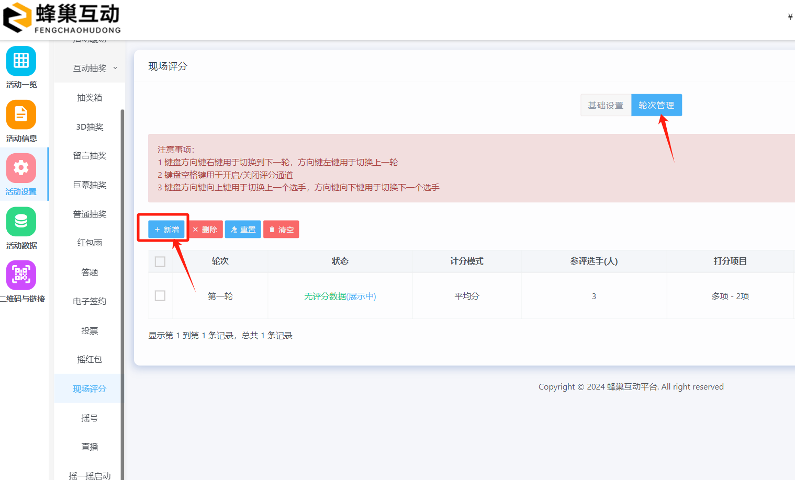Switch to the 基础设置 tab
This screenshot has height=480, width=795.
(x=606, y=105)
